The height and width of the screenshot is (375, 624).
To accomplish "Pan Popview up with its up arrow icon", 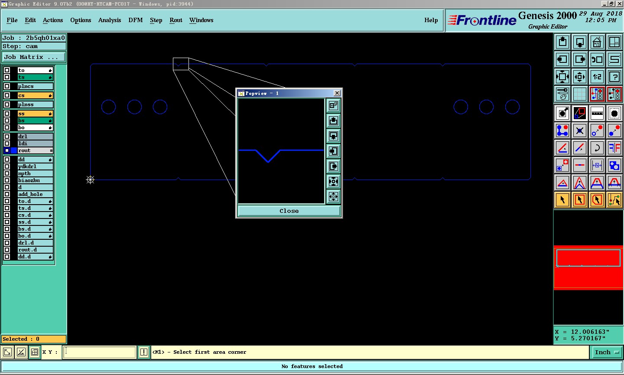I will (333, 121).
